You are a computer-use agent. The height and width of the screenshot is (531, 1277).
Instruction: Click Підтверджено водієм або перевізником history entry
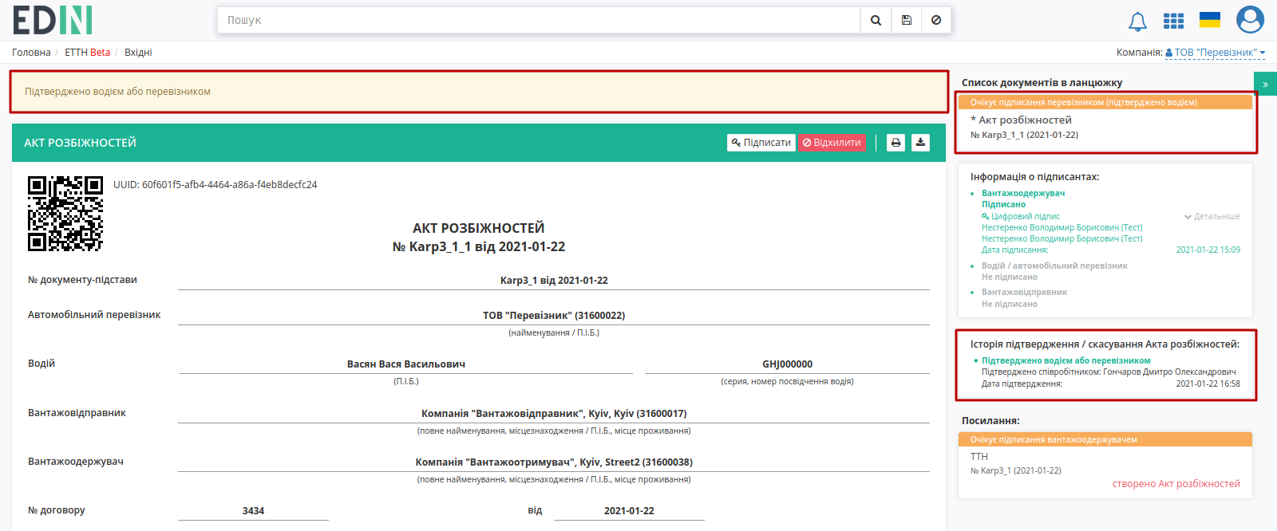pos(1066,361)
